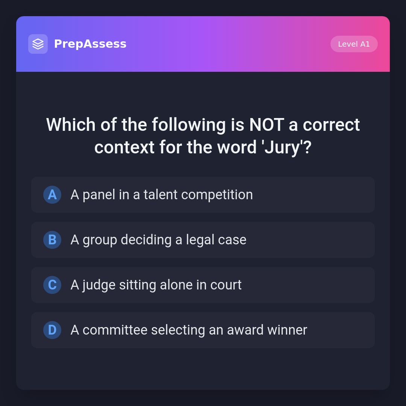Screen dimensions: 406x406
Task: Click the letter A circle badge
Action: pos(52,195)
